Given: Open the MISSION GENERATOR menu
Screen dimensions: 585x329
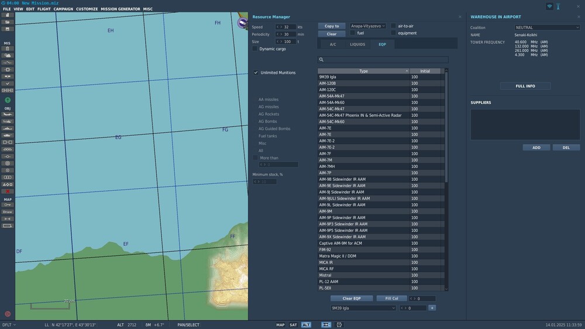Looking at the screenshot, I should point(121,9).
